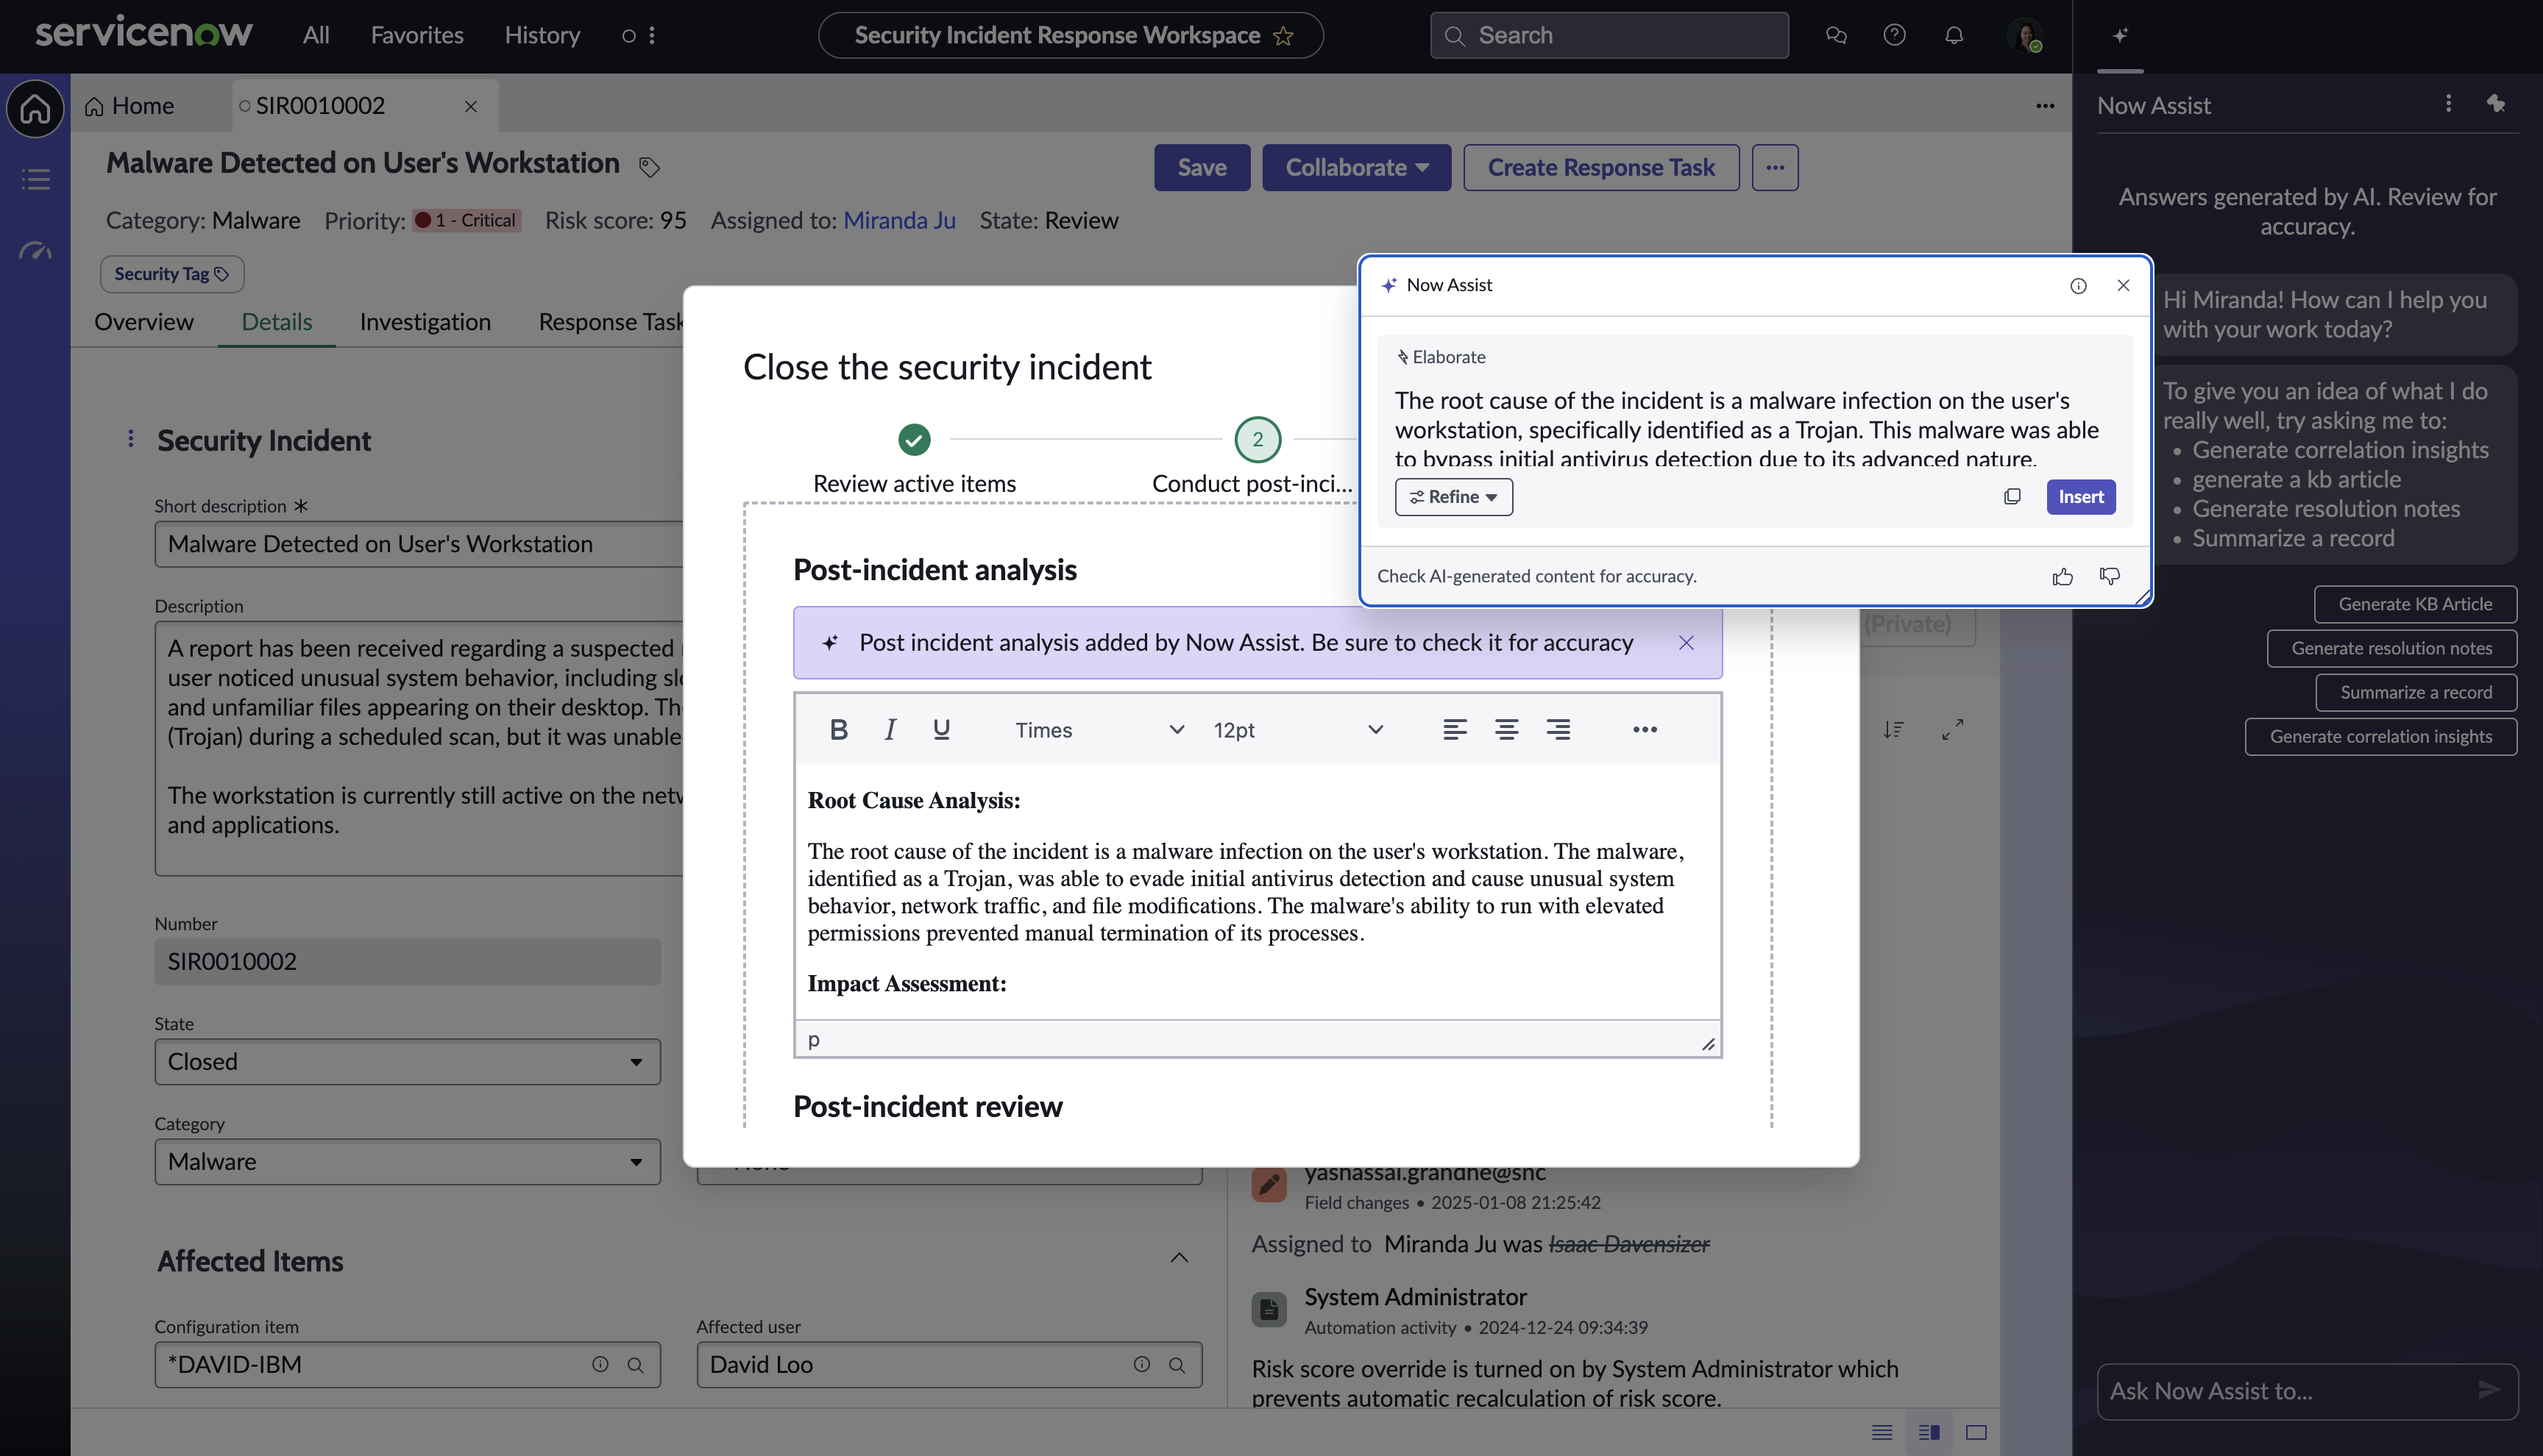Search the Configuration item lookup
2543x1456 pixels.
[635, 1365]
